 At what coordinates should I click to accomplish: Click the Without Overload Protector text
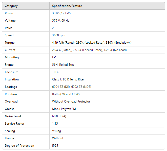71,102
